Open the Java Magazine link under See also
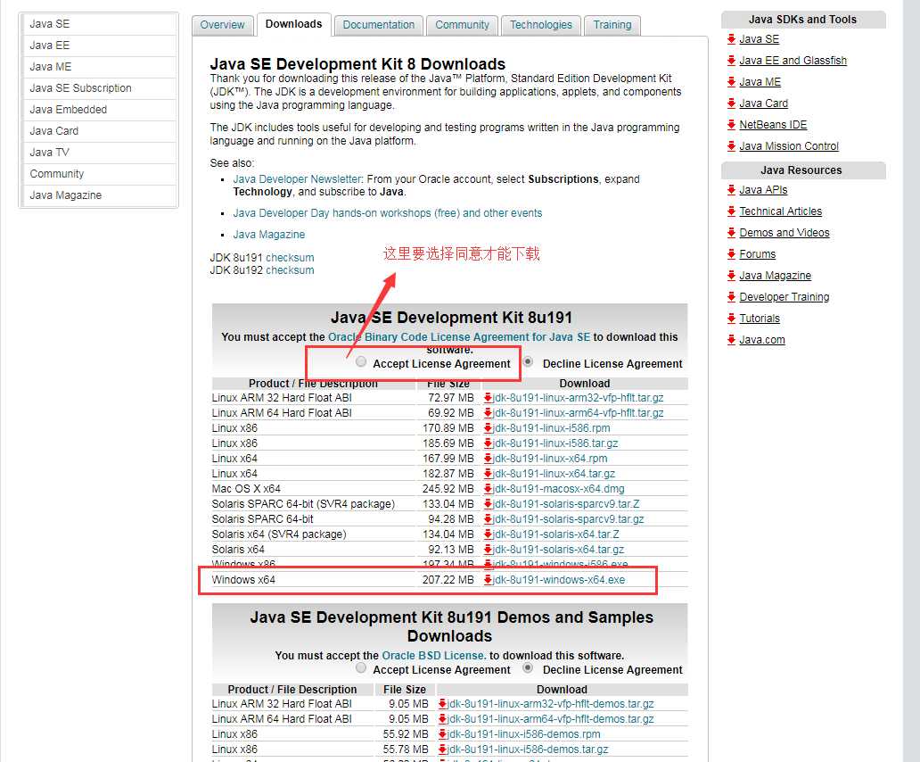This screenshot has height=762, width=920. click(x=268, y=235)
